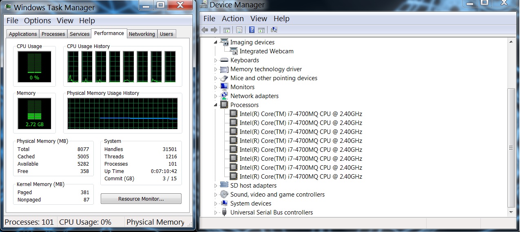Switch to the Users tab
Viewport: 520px width, 232px height.
click(166, 34)
